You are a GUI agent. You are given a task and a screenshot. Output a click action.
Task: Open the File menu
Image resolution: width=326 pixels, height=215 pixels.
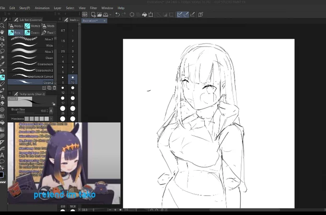(x=2, y=8)
